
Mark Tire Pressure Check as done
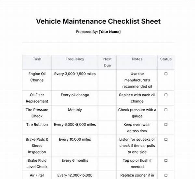pyautogui.click(x=166, y=110)
